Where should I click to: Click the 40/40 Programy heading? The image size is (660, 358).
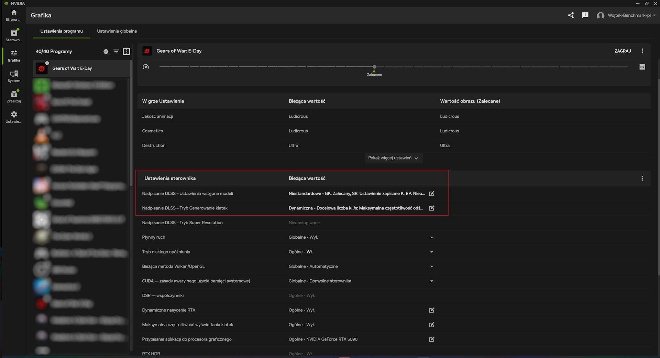[x=54, y=52]
